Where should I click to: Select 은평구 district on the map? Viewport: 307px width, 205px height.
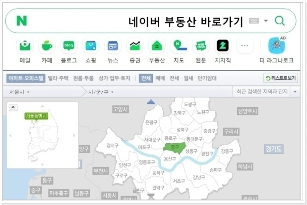(x=151, y=123)
